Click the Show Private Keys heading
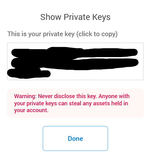The width and height of the screenshot is (151, 162). point(75,17)
